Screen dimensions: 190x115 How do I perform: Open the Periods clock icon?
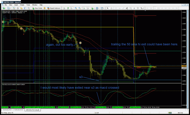pos(97,8)
